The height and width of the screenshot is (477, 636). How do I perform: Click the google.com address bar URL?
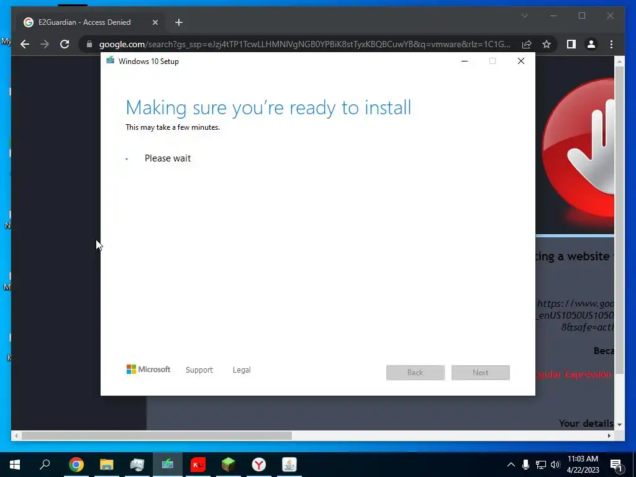coord(304,44)
